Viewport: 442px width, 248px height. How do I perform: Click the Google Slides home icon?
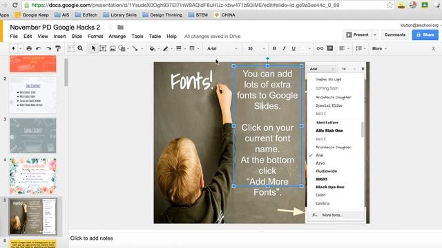coord(1,31)
